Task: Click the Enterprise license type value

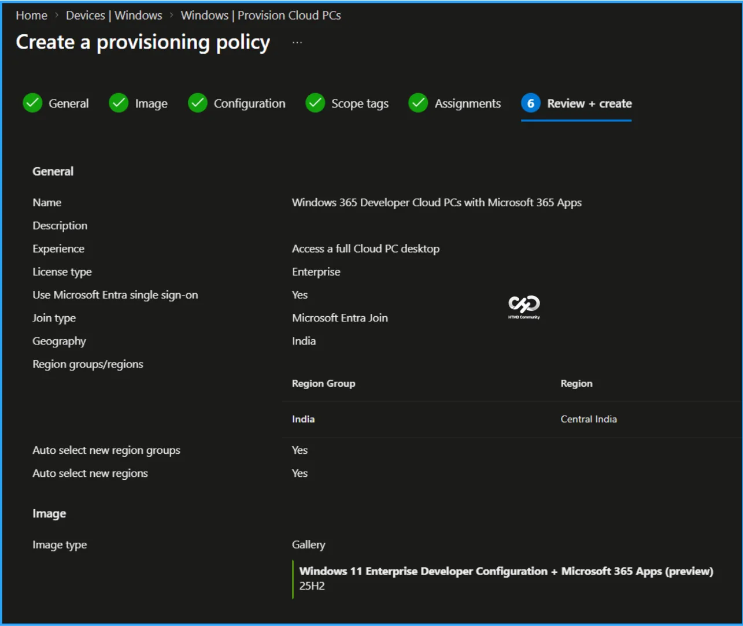Action: coord(316,272)
